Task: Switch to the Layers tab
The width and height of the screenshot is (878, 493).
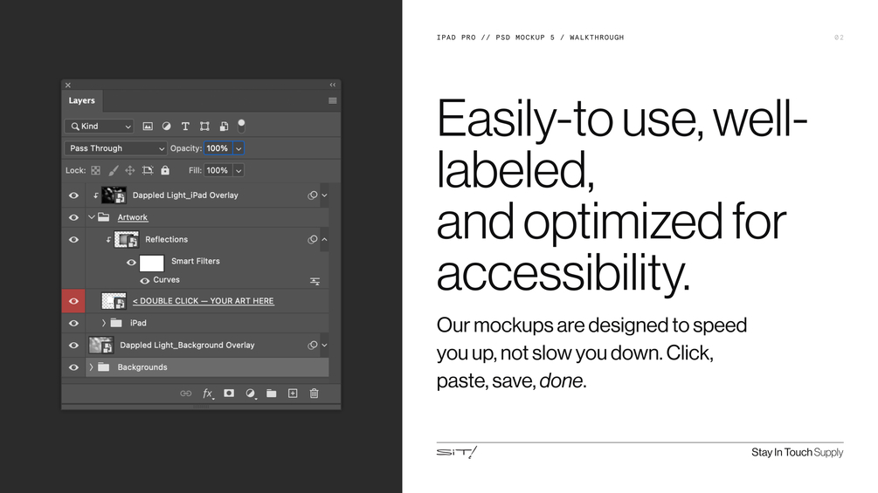Action: tap(82, 100)
